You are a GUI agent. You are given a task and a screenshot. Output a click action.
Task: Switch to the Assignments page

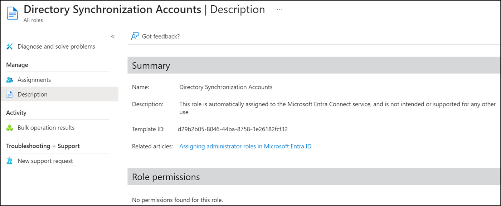click(34, 79)
